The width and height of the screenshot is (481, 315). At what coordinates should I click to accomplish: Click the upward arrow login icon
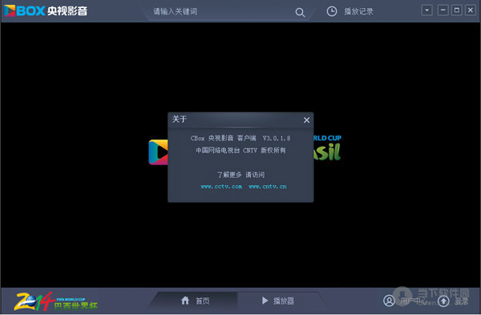coord(443,301)
